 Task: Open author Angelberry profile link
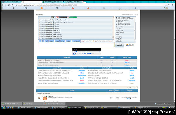pos(82,83)
